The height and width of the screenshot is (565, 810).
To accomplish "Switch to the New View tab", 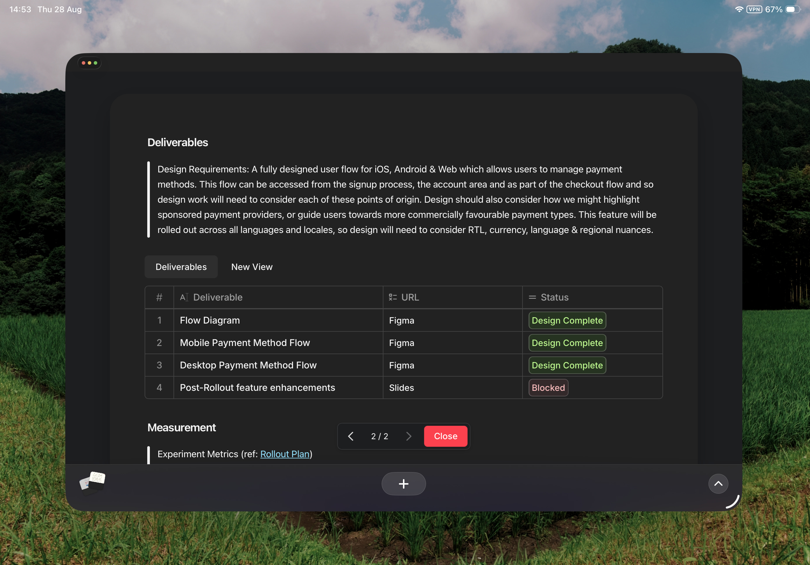I will click(252, 267).
